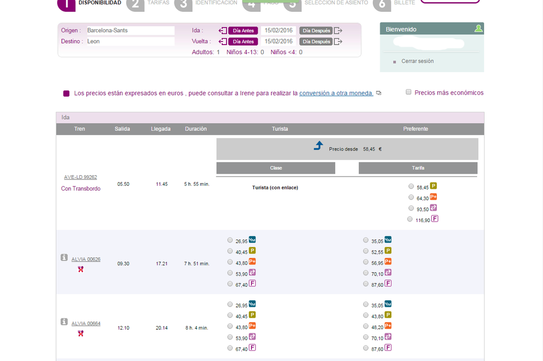
Task: Click 4M icon in ALVIA 00626 Preferente
Action: pyautogui.click(x=388, y=239)
